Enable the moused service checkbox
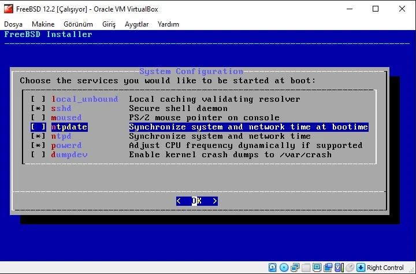Viewport: 416px width, 274px height. (x=38, y=117)
